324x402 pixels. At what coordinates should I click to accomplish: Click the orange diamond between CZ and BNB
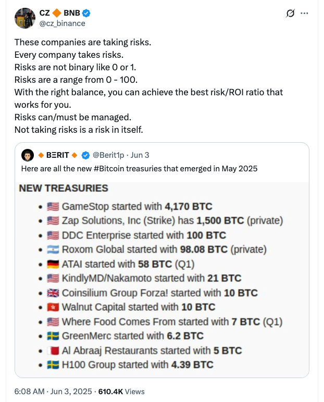(x=56, y=13)
